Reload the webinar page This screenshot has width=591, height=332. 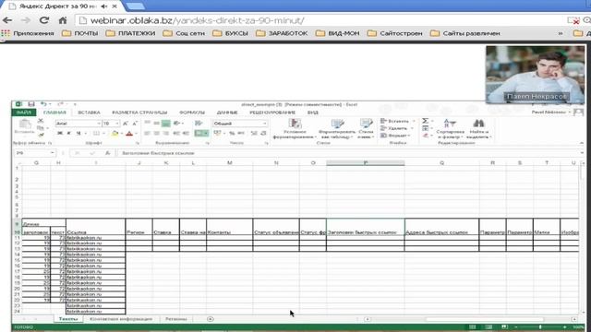point(44,20)
